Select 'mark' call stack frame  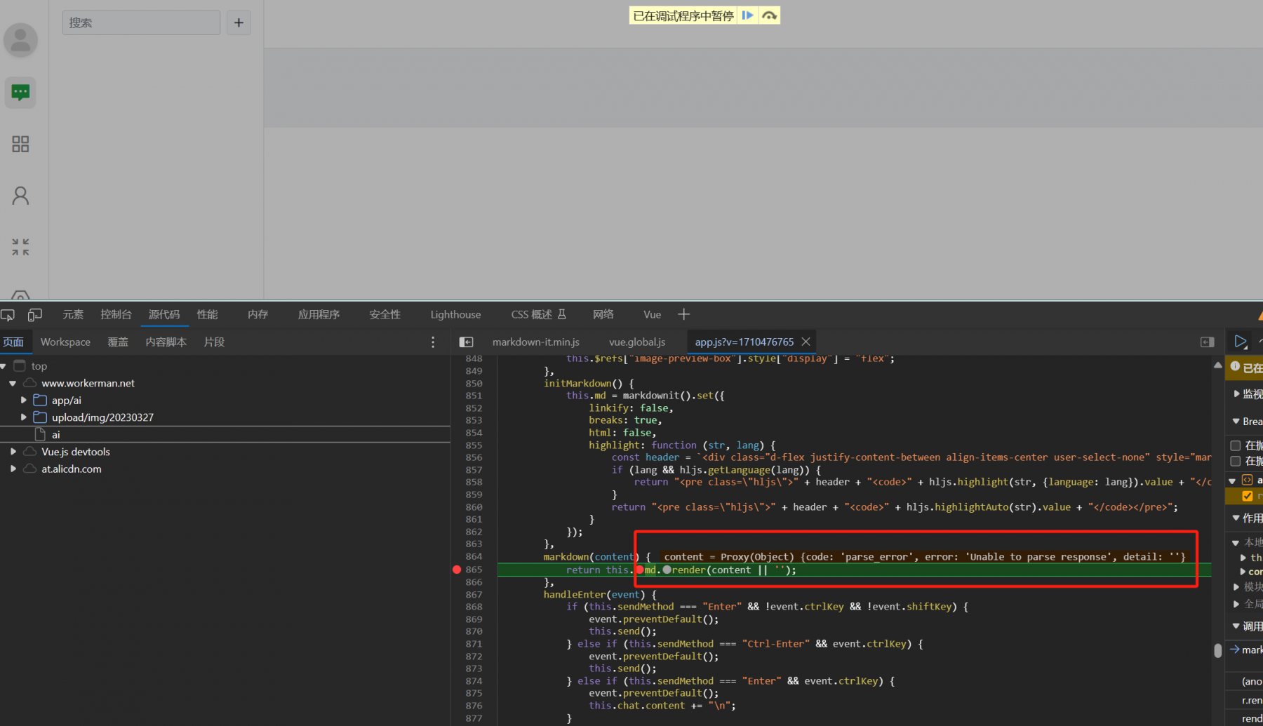click(x=1251, y=650)
